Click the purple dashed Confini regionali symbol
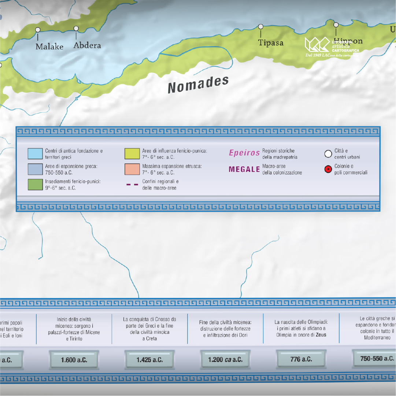396x396 pixels. point(132,185)
